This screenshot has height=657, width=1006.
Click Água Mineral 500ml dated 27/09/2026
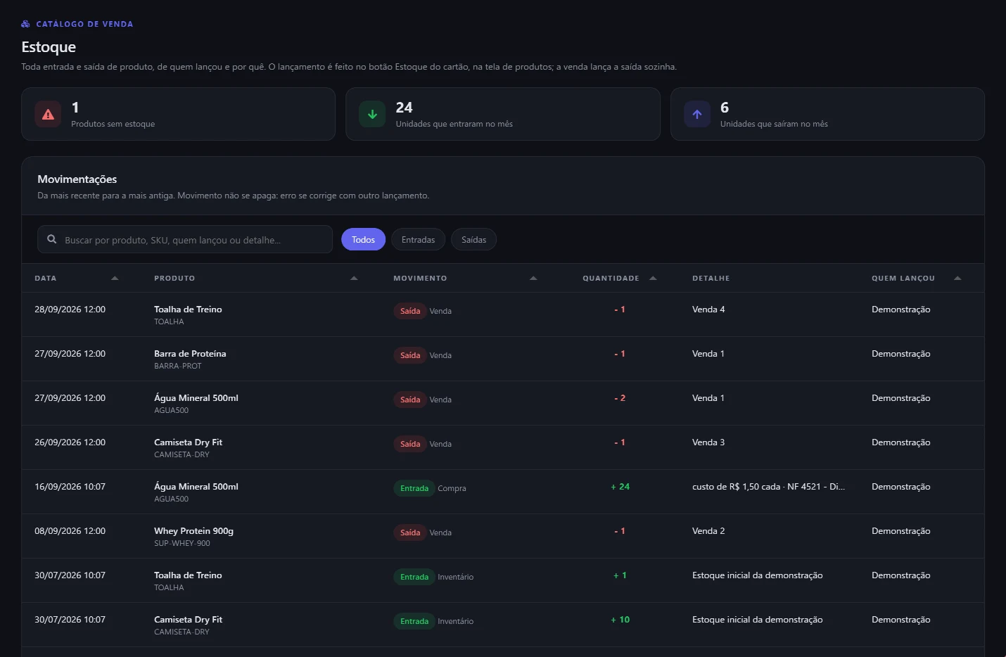(196, 398)
